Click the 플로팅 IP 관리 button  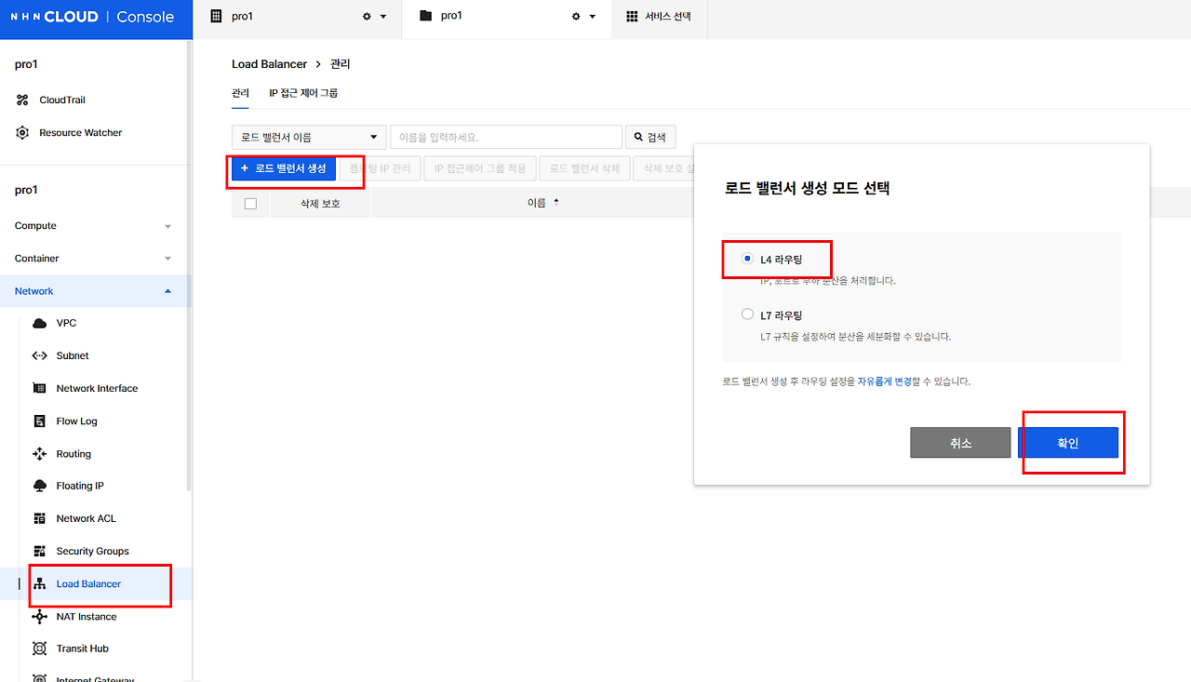pos(381,168)
